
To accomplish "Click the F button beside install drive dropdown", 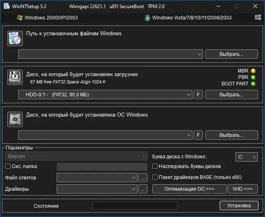I will [198, 135].
